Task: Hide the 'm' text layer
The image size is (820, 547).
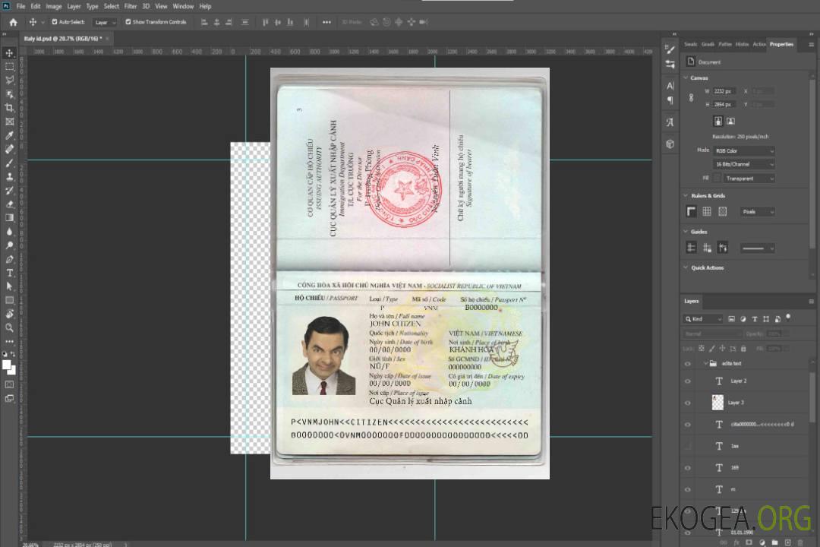Action: (688, 490)
